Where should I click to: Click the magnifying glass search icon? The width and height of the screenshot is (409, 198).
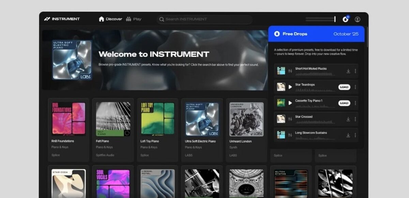coord(162,19)
